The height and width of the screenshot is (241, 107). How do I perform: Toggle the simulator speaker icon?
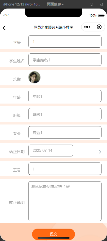click(102, 5)
